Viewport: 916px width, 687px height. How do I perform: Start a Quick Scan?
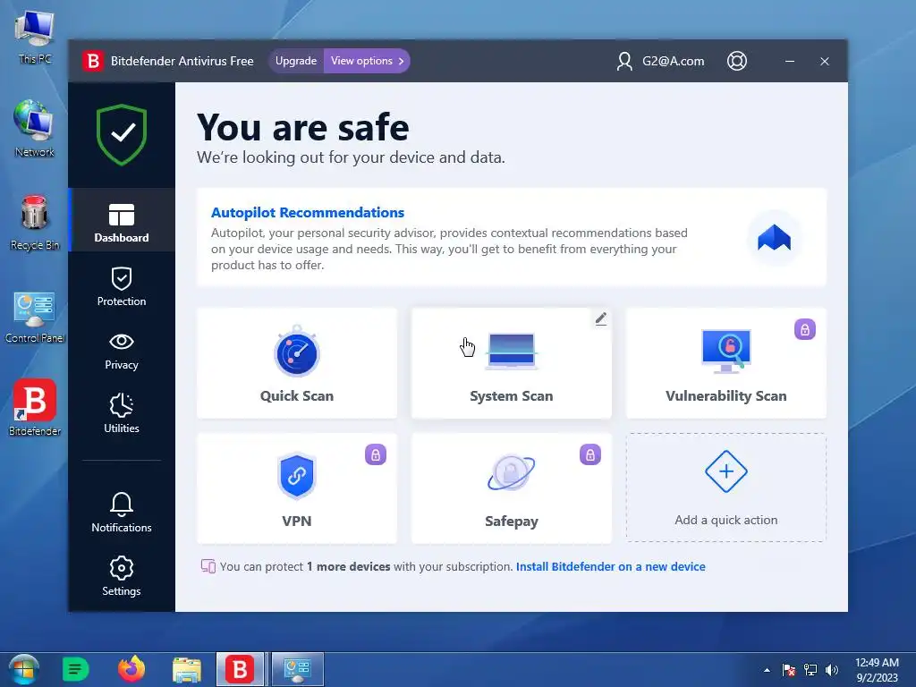(x=297, y=363)
